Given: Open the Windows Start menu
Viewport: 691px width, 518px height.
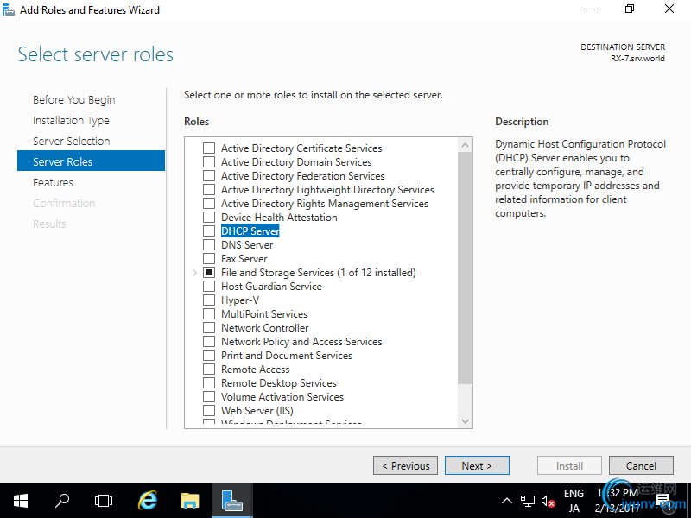Looking at the screenshot, I should (x=21, y=501).
